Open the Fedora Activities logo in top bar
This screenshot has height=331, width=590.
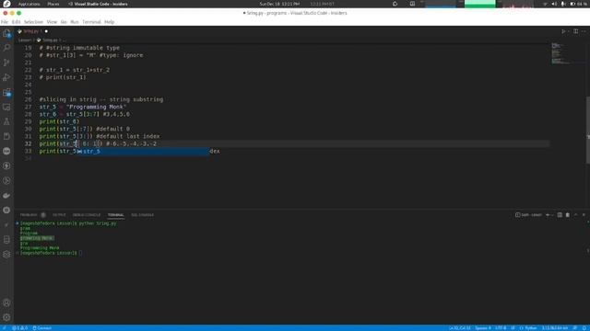coord(6,4)
